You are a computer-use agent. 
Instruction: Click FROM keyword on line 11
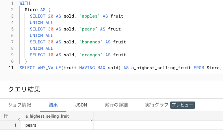coord(199,68)
